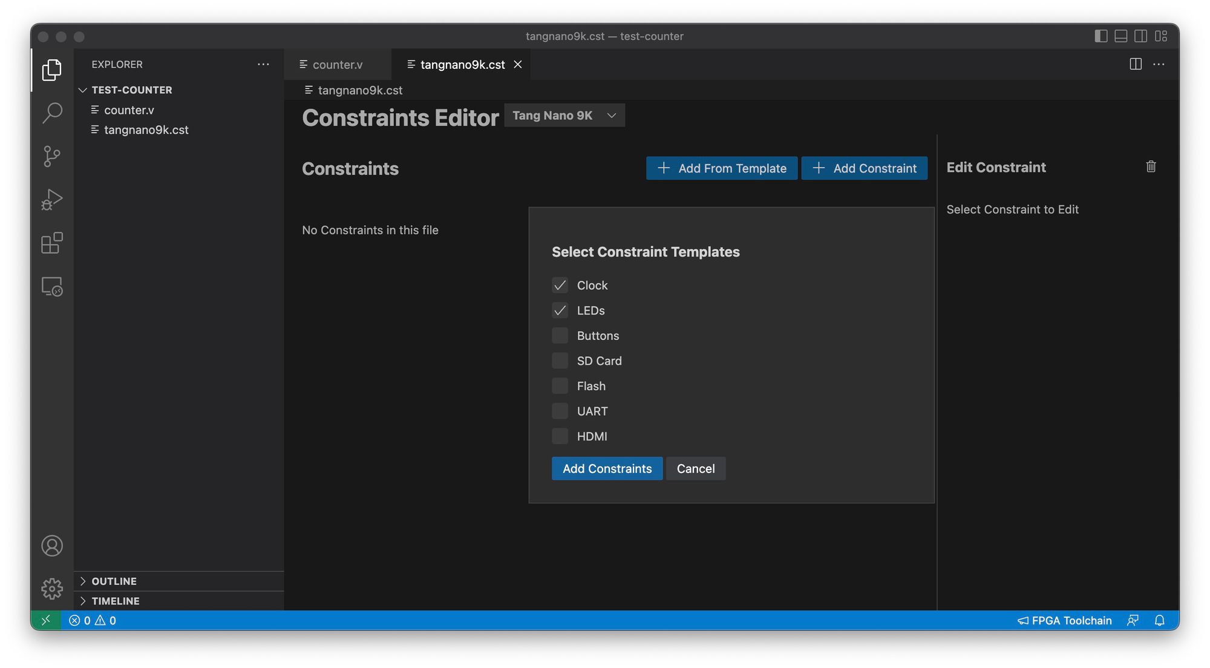This screenshot has width=1210, height=668.
Task: Open the Search view in activity bar
Action: coord(52,113)
